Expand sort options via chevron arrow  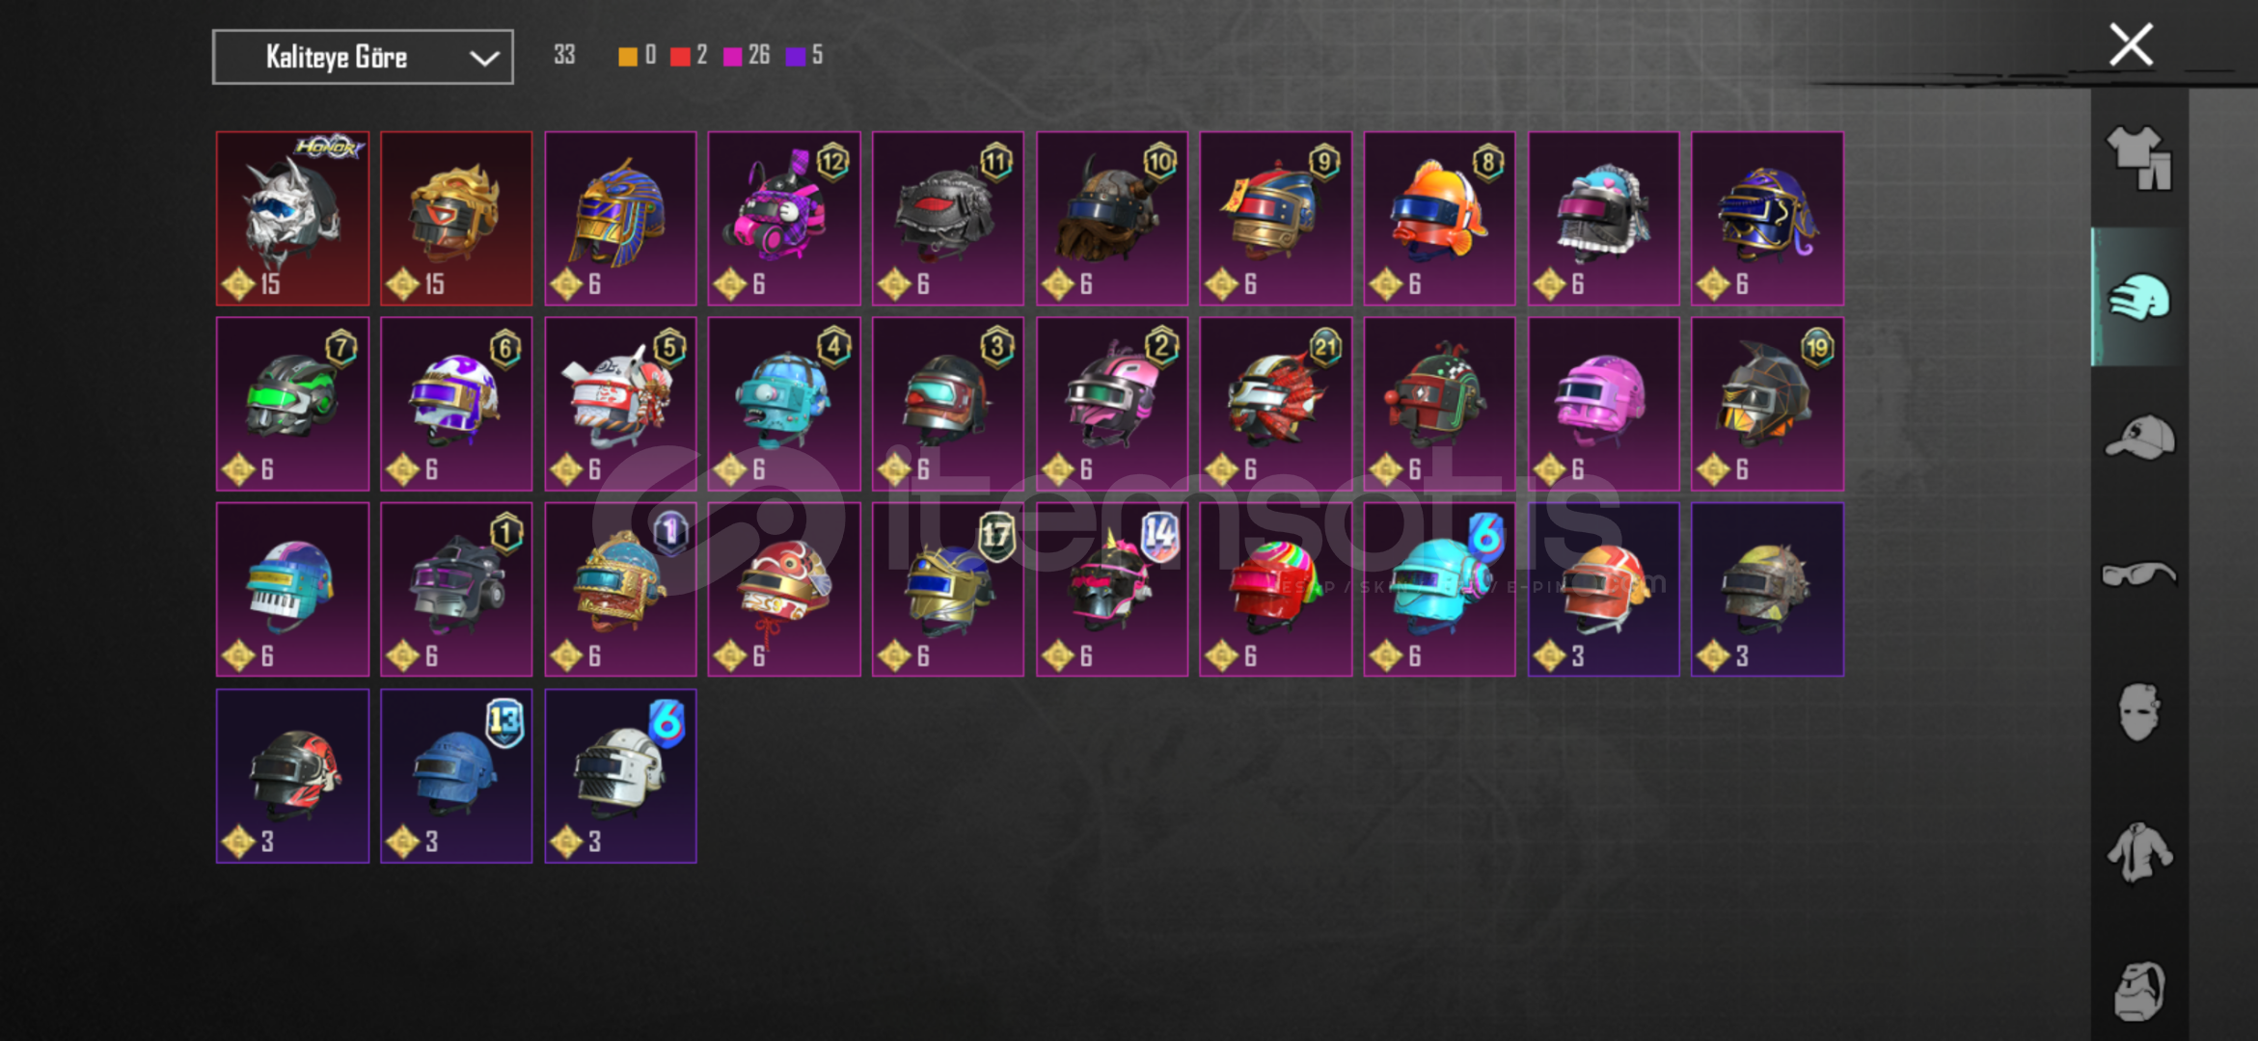(x=484, y=58)
